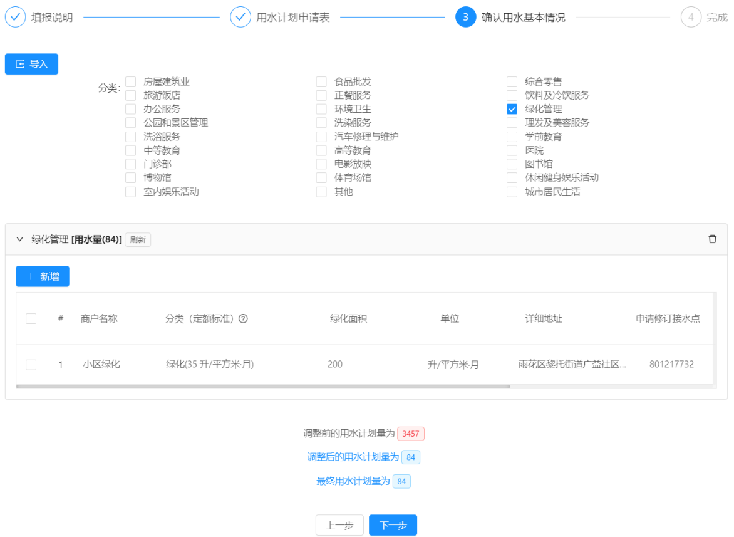Click the table horizontal scrollbar
734x537 pixels.
click(x=262, y=387)
